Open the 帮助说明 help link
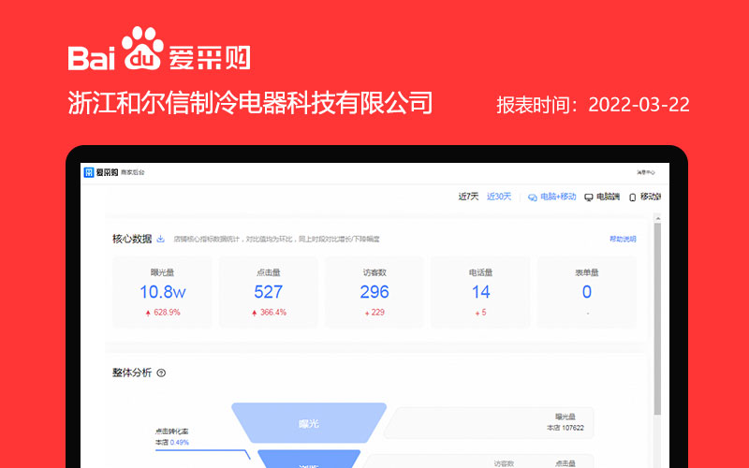The height and width of the screenshot is (468, 749). click(623, 239)
